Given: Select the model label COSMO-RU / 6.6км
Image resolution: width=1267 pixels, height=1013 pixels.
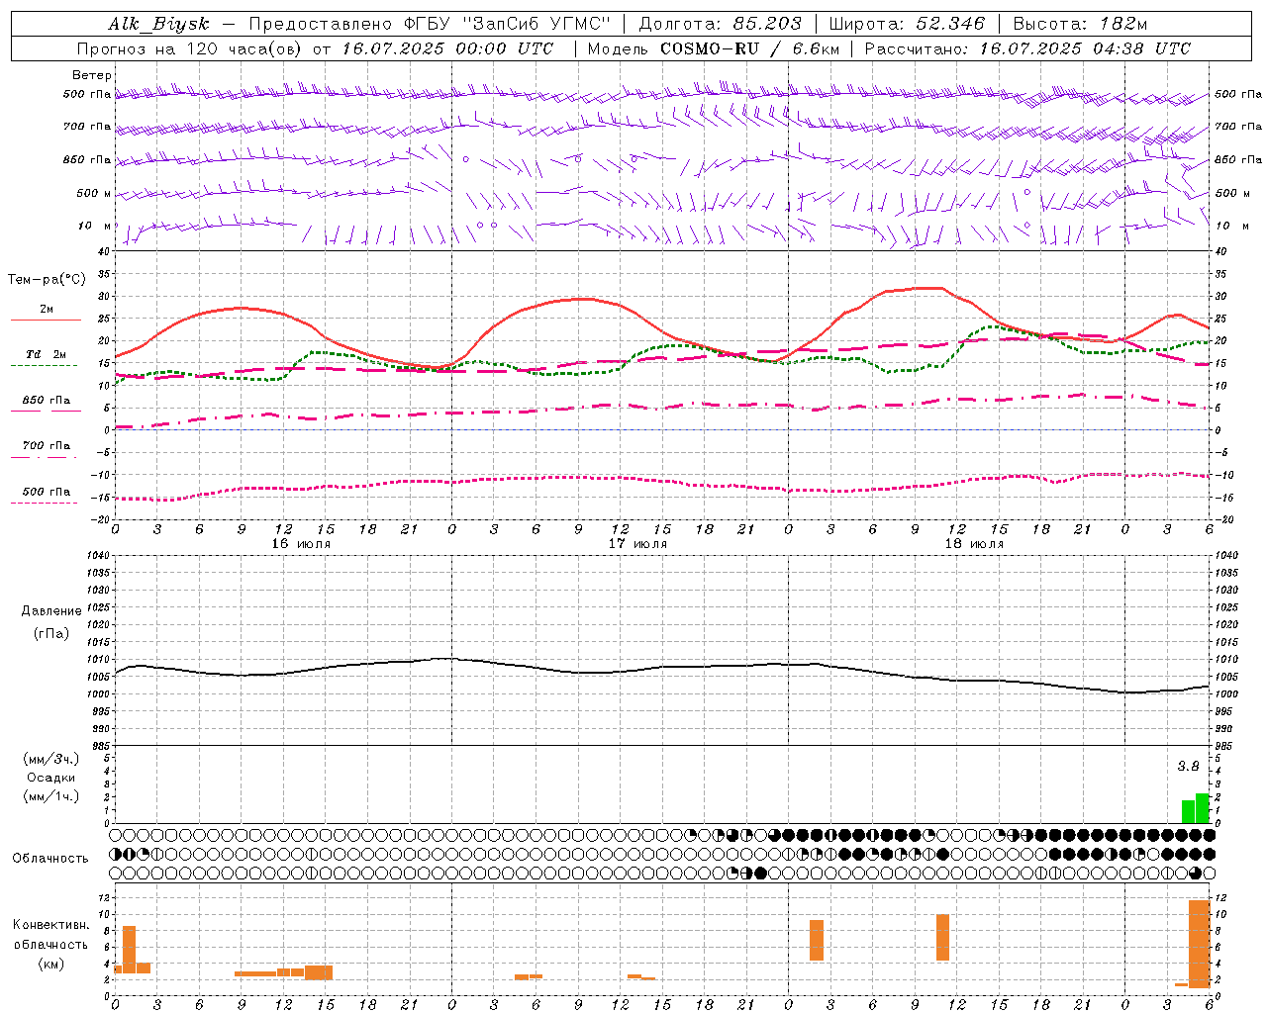Looking at the screenshot, I should coord(749,48).
